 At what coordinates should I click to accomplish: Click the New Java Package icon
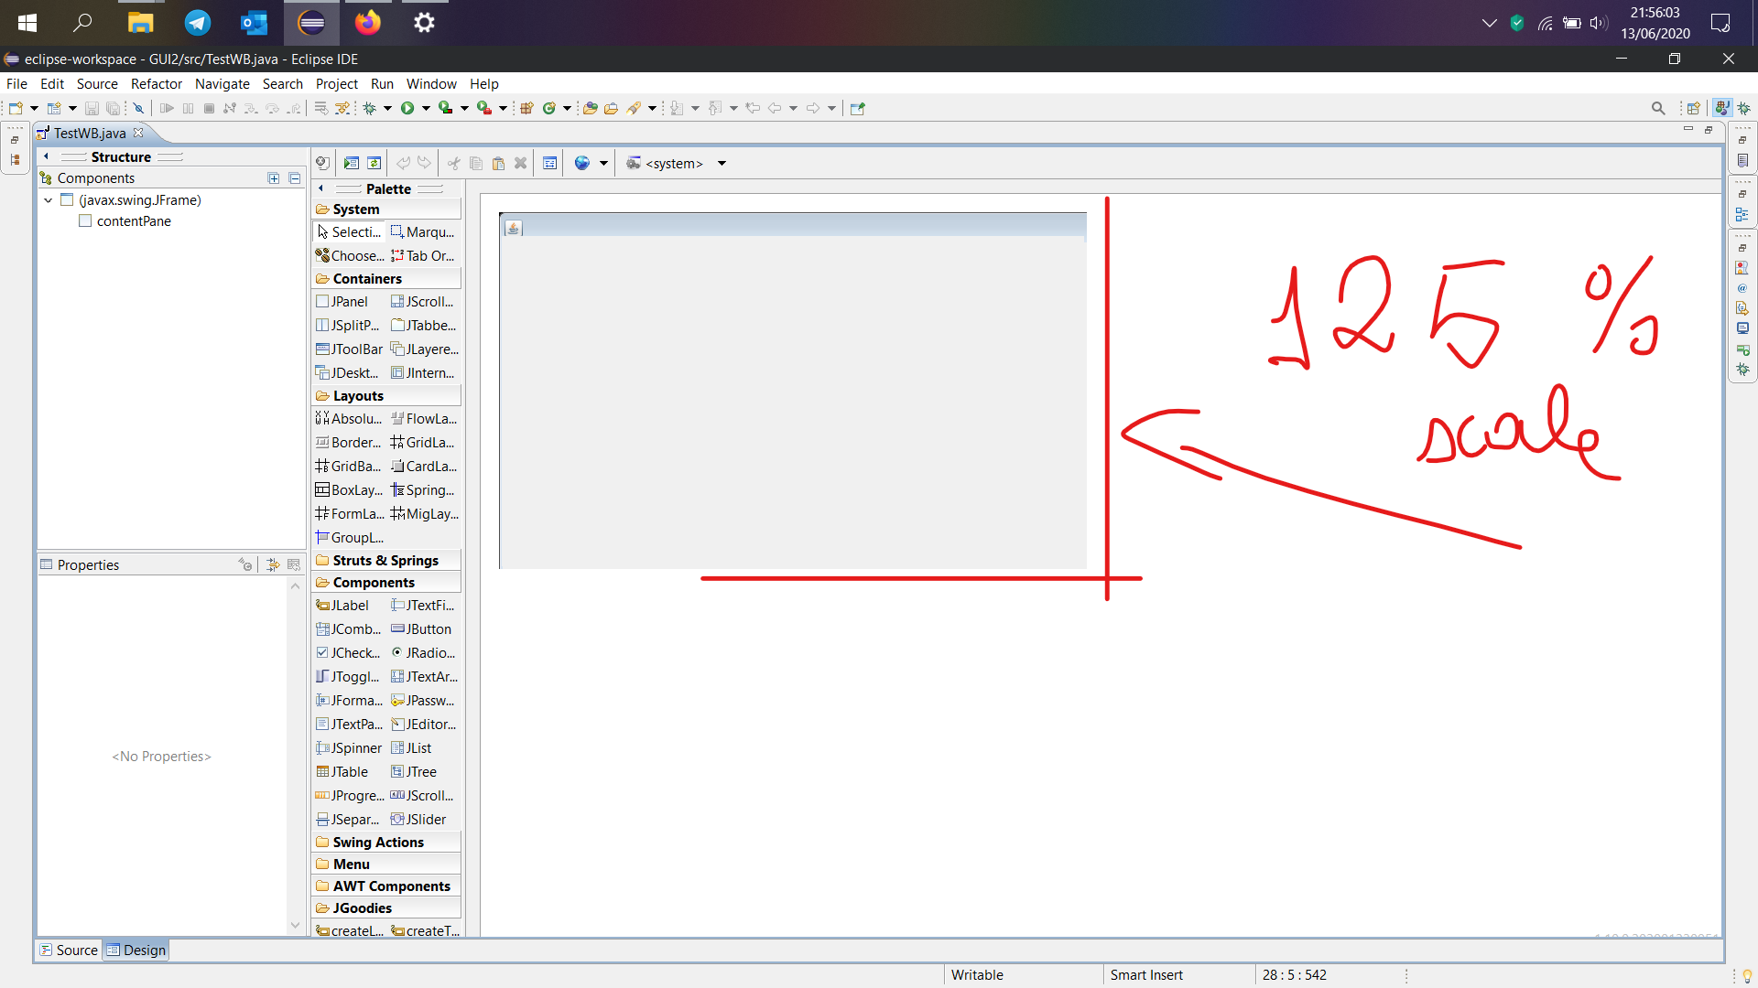[527, 108]
